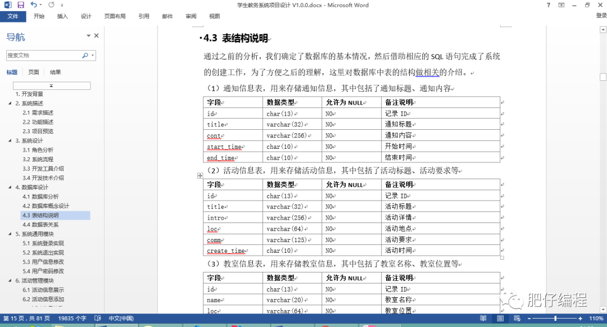
Task: Click language 中文(中国) in status bar
Action: click(121, 318)
